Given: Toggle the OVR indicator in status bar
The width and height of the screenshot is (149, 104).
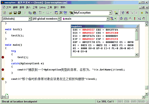Looking at the screenshot, I should click(x=134, y=102).
